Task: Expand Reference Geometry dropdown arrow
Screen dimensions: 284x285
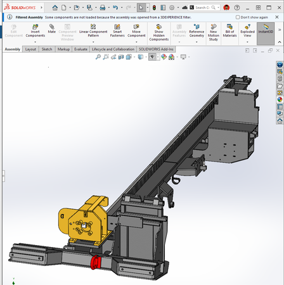Action: (x=197, y=42)
